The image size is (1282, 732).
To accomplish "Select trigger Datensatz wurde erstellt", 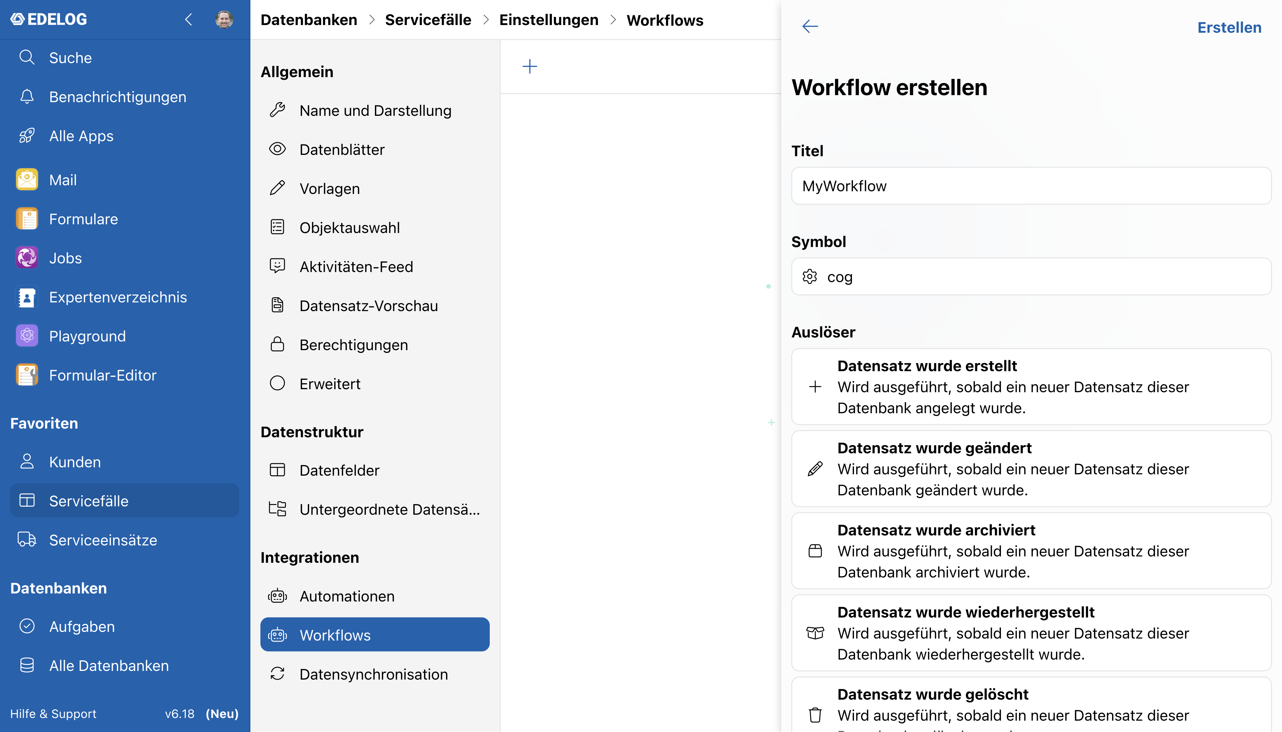I will click(x=1031, y=387).
